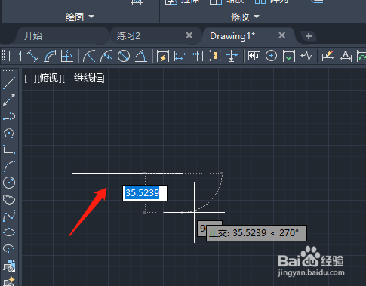The image size is (366, 286).
Task: Select the Polyline tool
Action: [9, 116]
